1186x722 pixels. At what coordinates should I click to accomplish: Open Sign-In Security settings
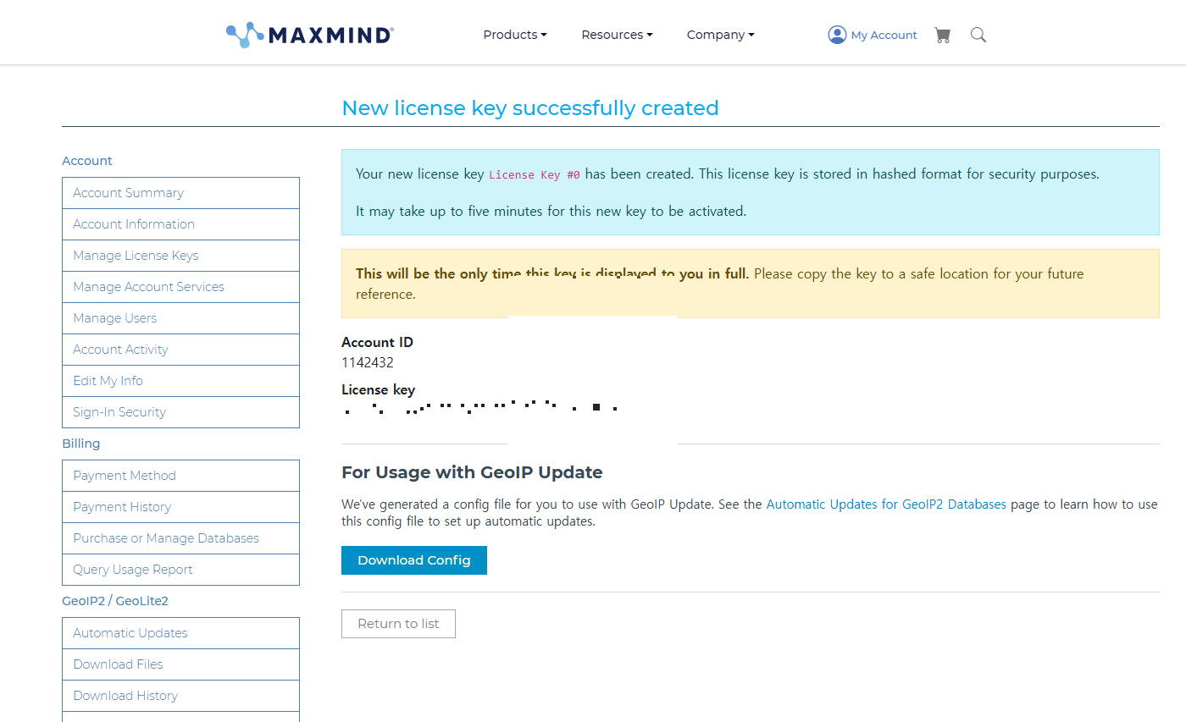(x=180, y=412)
